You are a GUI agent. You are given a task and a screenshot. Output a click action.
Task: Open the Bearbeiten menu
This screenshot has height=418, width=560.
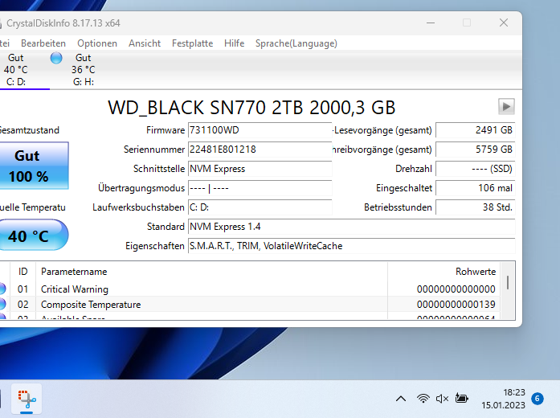tap(43, 43)
